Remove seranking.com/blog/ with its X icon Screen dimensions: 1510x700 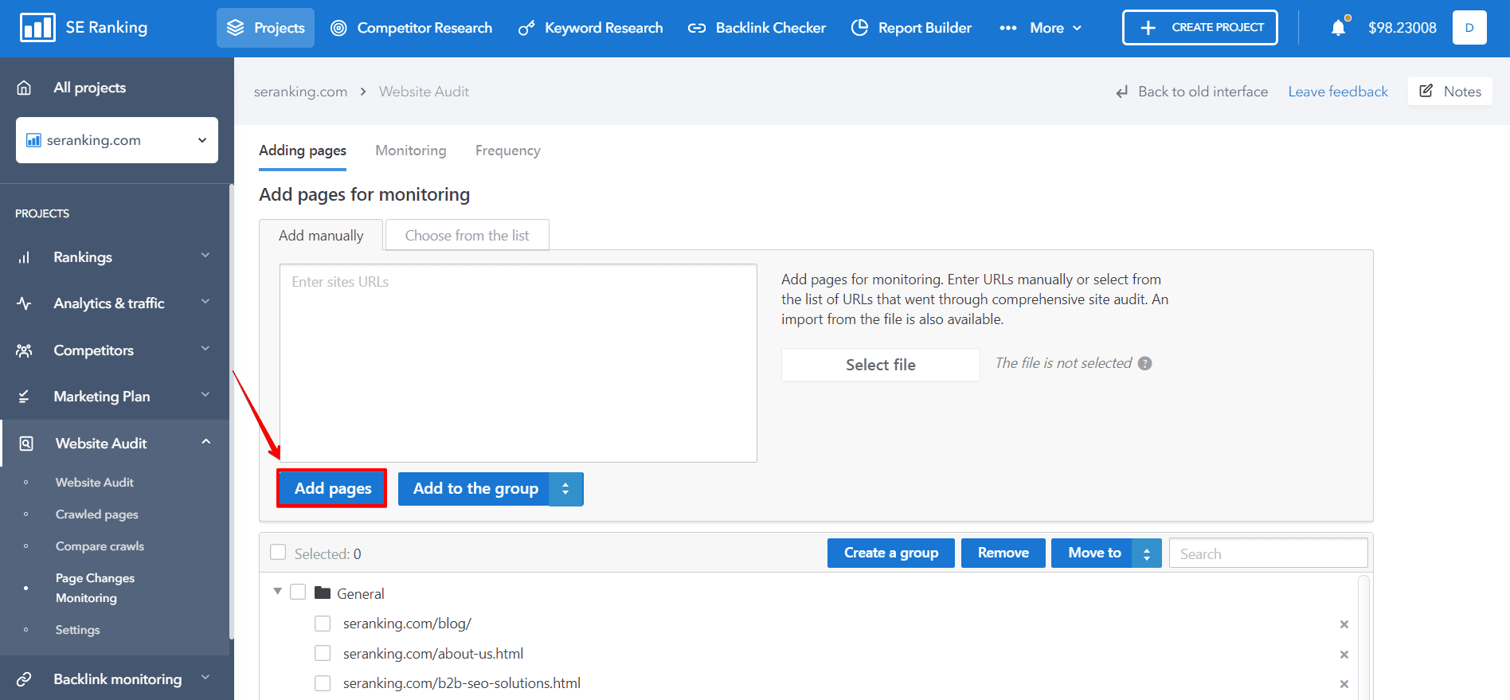[x=1344, y=624]
